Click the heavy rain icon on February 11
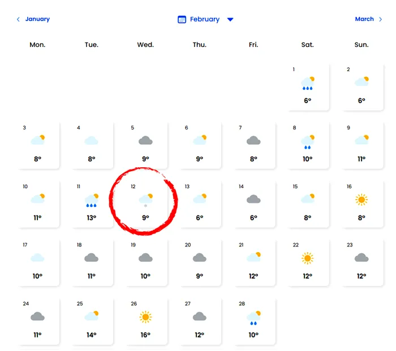This screenshot has height=351, width=396. 91,200
